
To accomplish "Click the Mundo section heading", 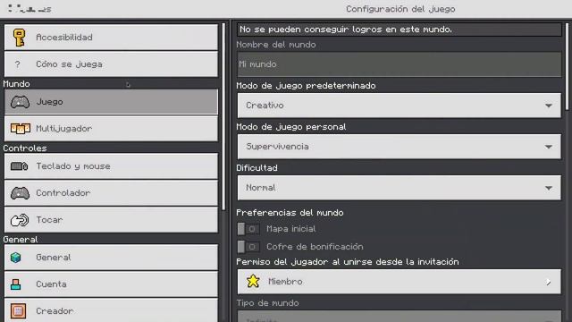I will [16, 84].
